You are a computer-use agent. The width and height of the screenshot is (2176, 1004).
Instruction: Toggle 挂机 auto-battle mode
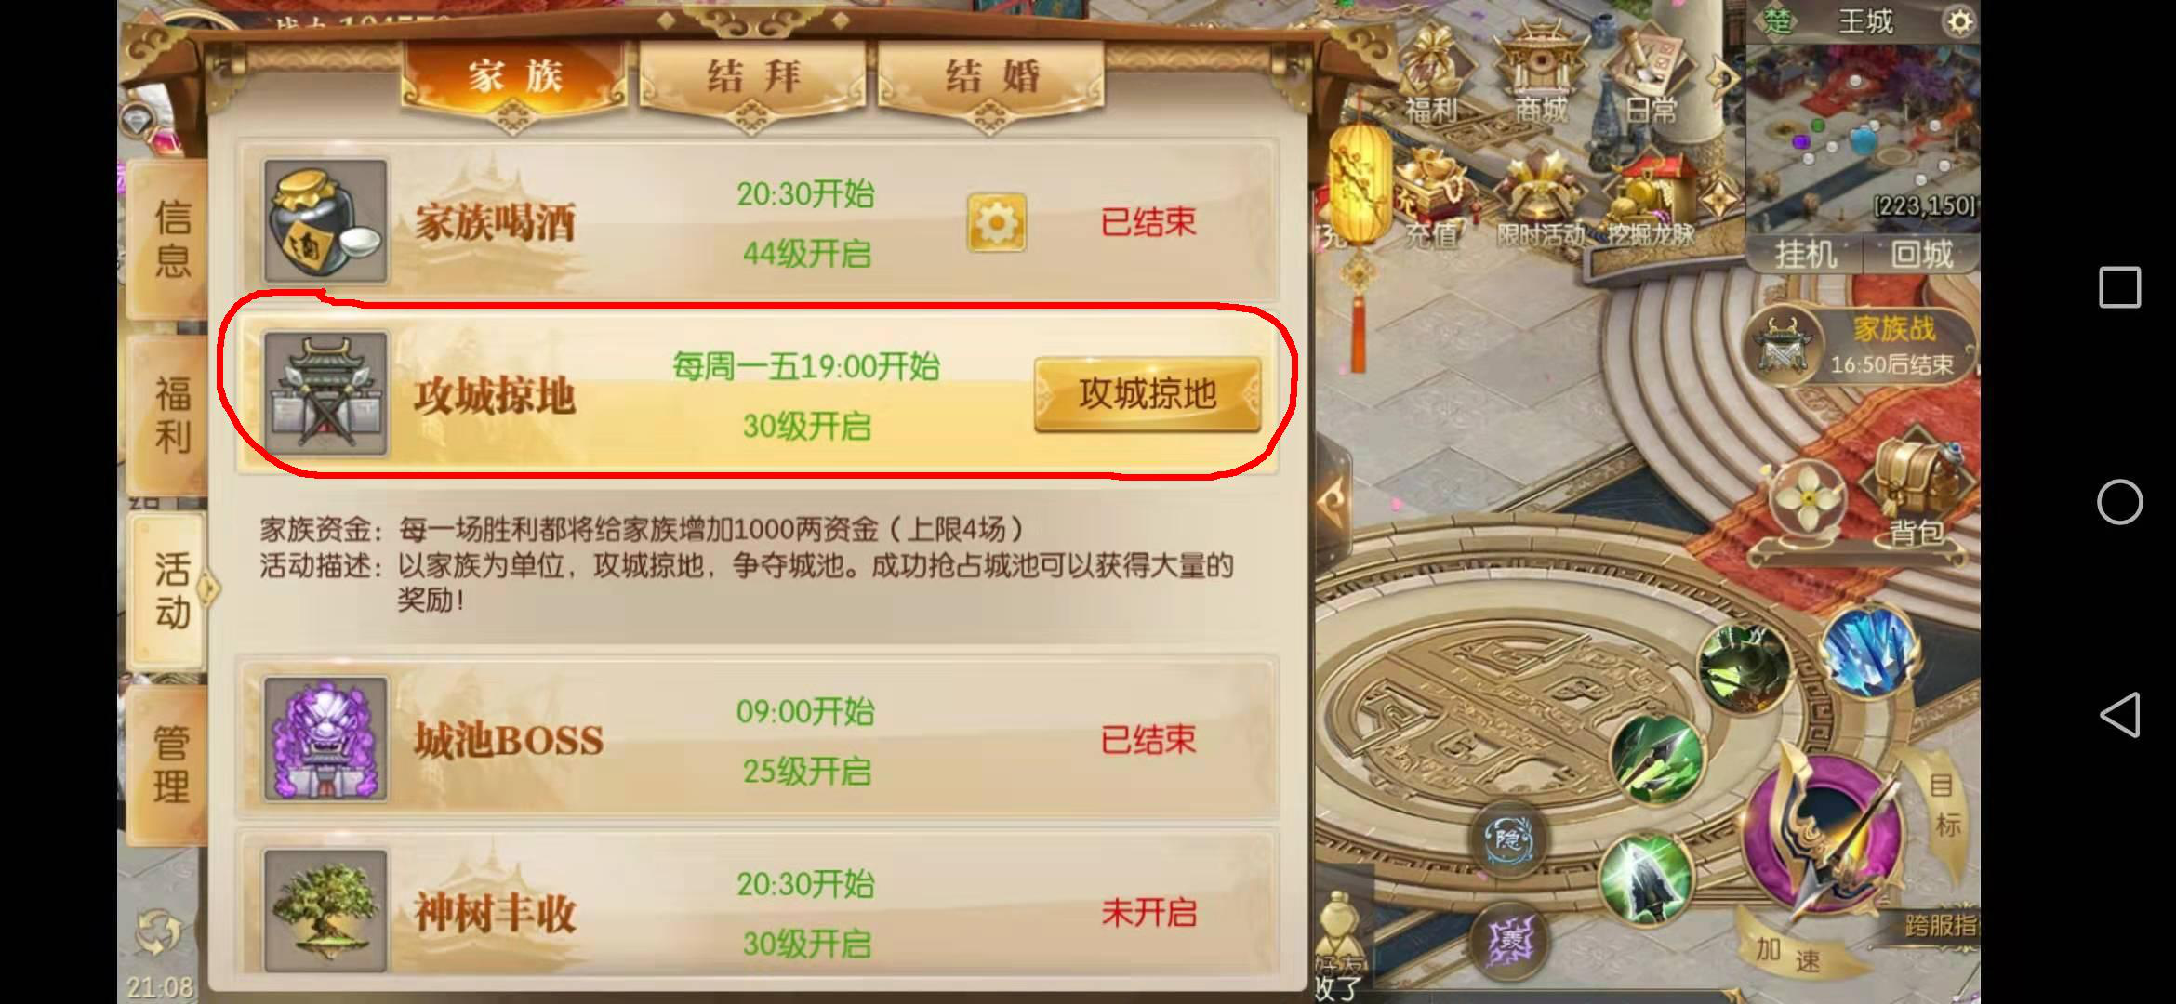tap(1805, 253)
